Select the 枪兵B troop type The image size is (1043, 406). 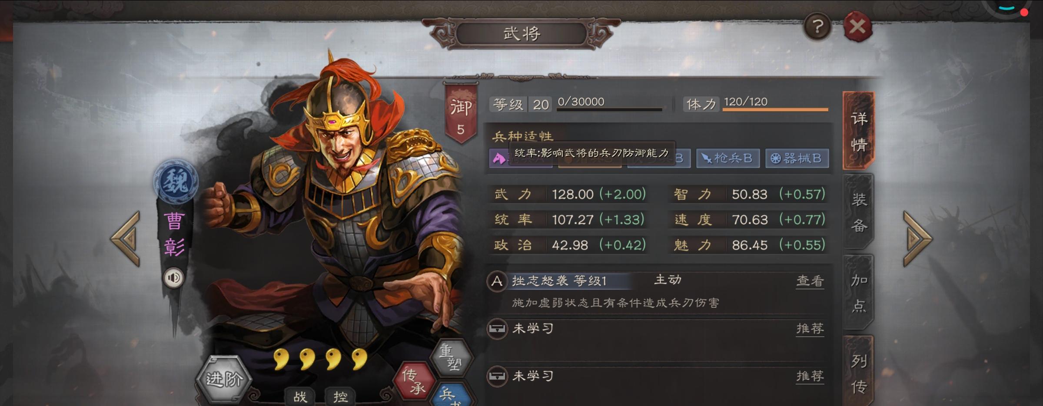pyautogui.click(x=728, y=158)
